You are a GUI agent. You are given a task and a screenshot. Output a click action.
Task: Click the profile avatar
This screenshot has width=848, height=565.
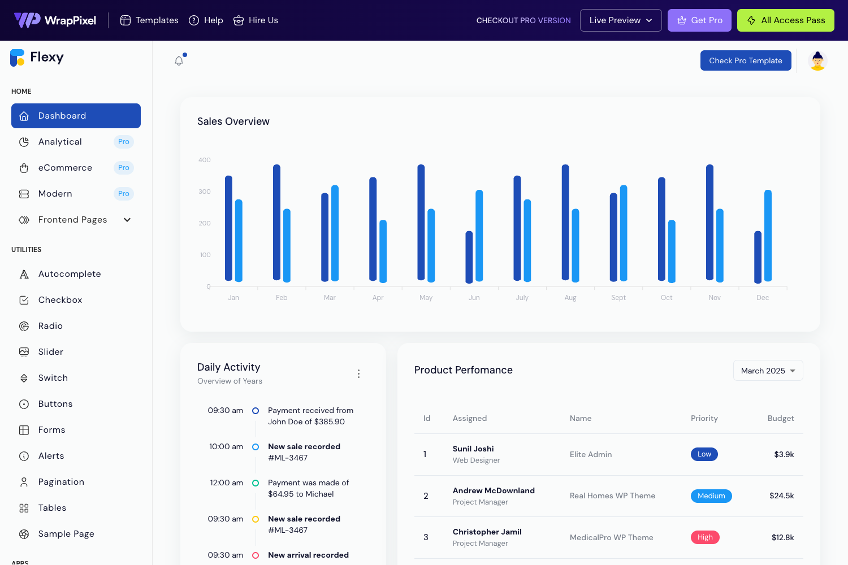click(817, 60)
